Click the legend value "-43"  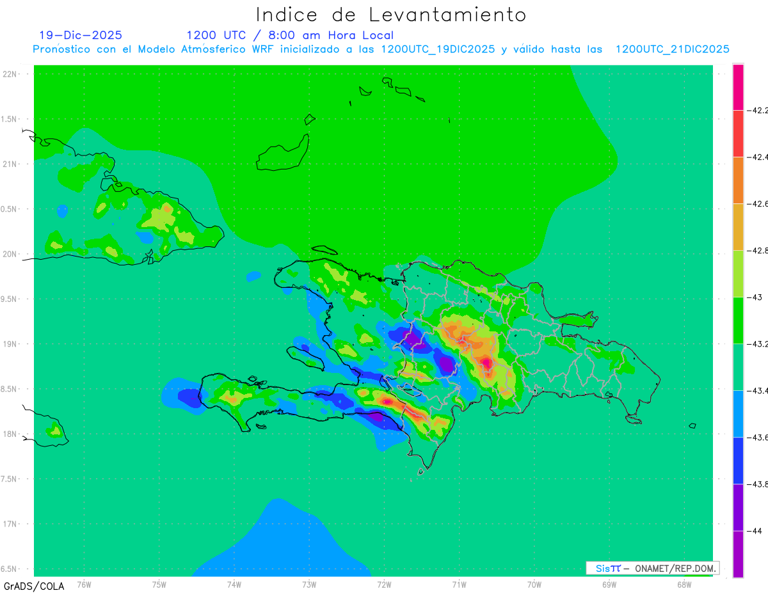tap(756, 297)
